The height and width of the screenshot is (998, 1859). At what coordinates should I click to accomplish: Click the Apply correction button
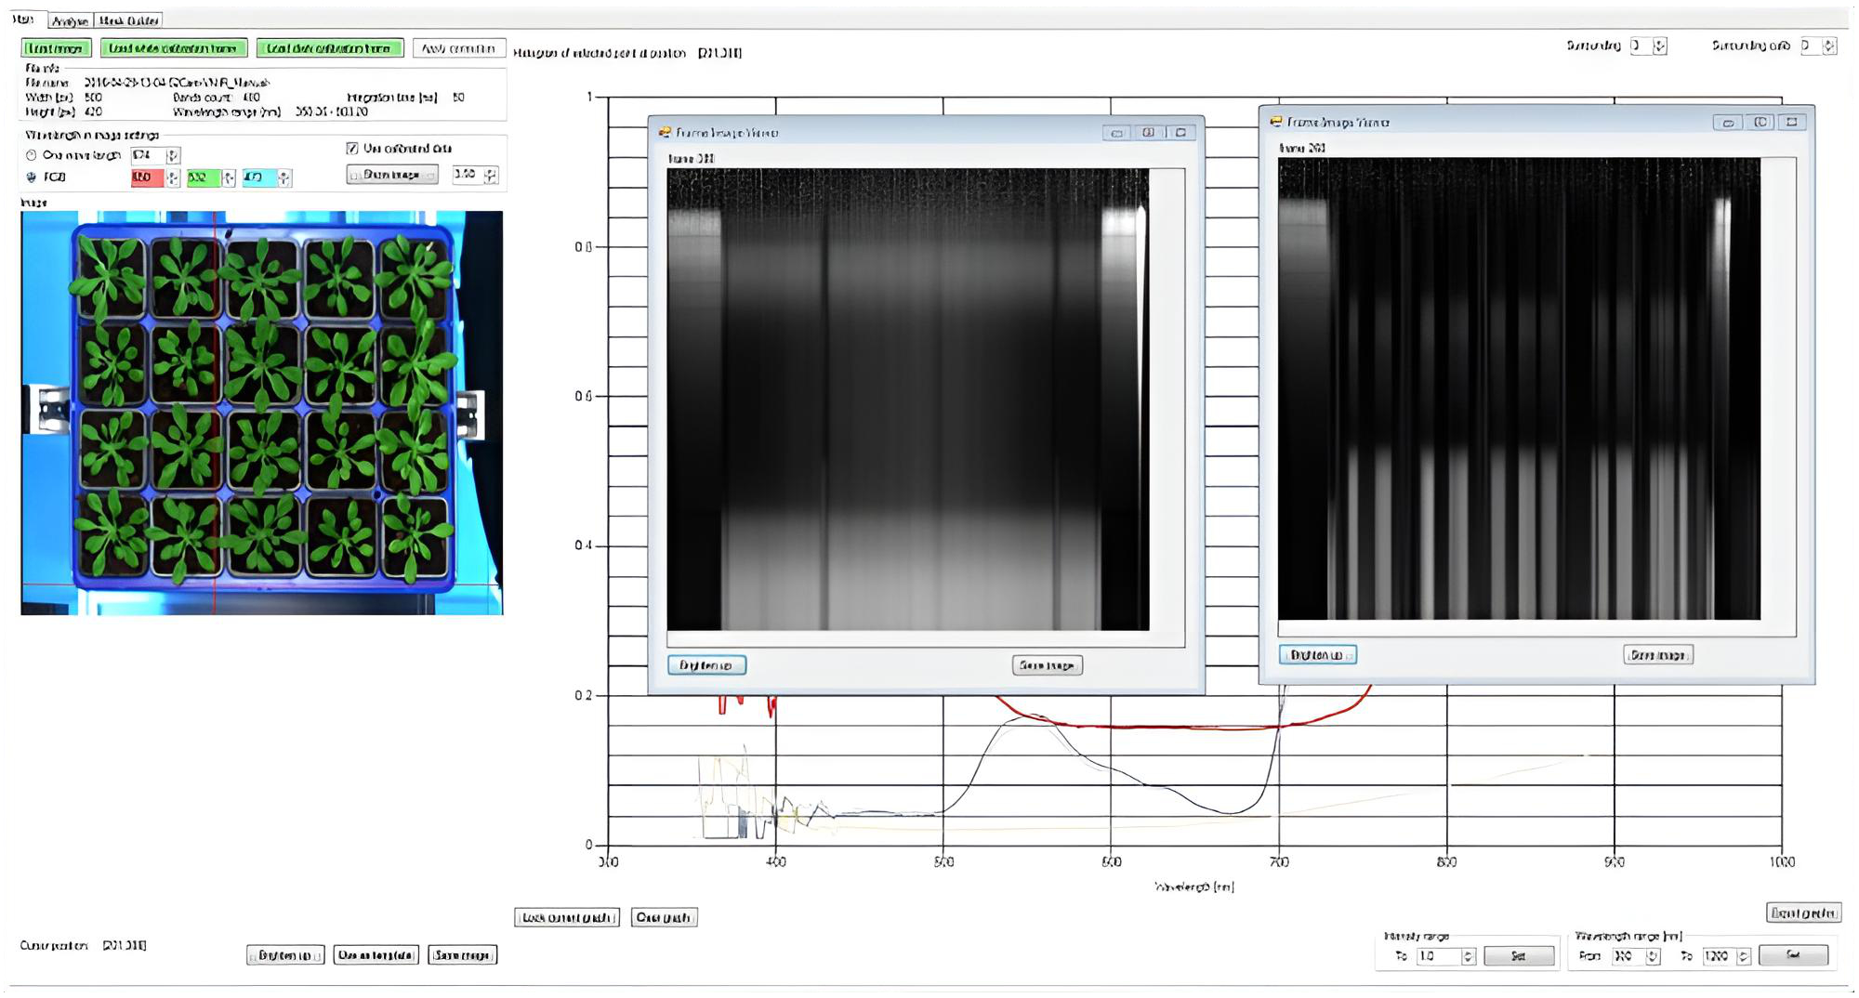click(459, 48)
